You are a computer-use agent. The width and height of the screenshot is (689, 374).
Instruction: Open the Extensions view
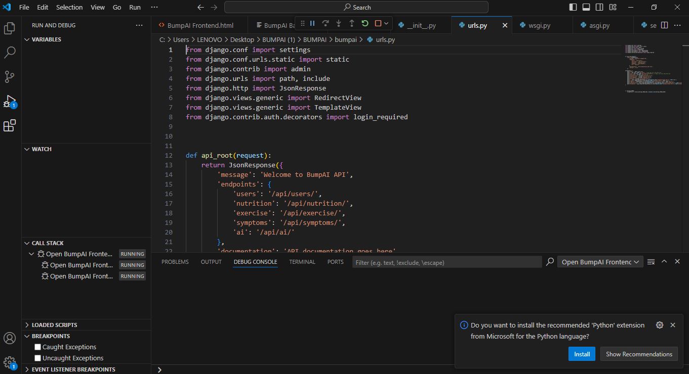coord(10,125)
